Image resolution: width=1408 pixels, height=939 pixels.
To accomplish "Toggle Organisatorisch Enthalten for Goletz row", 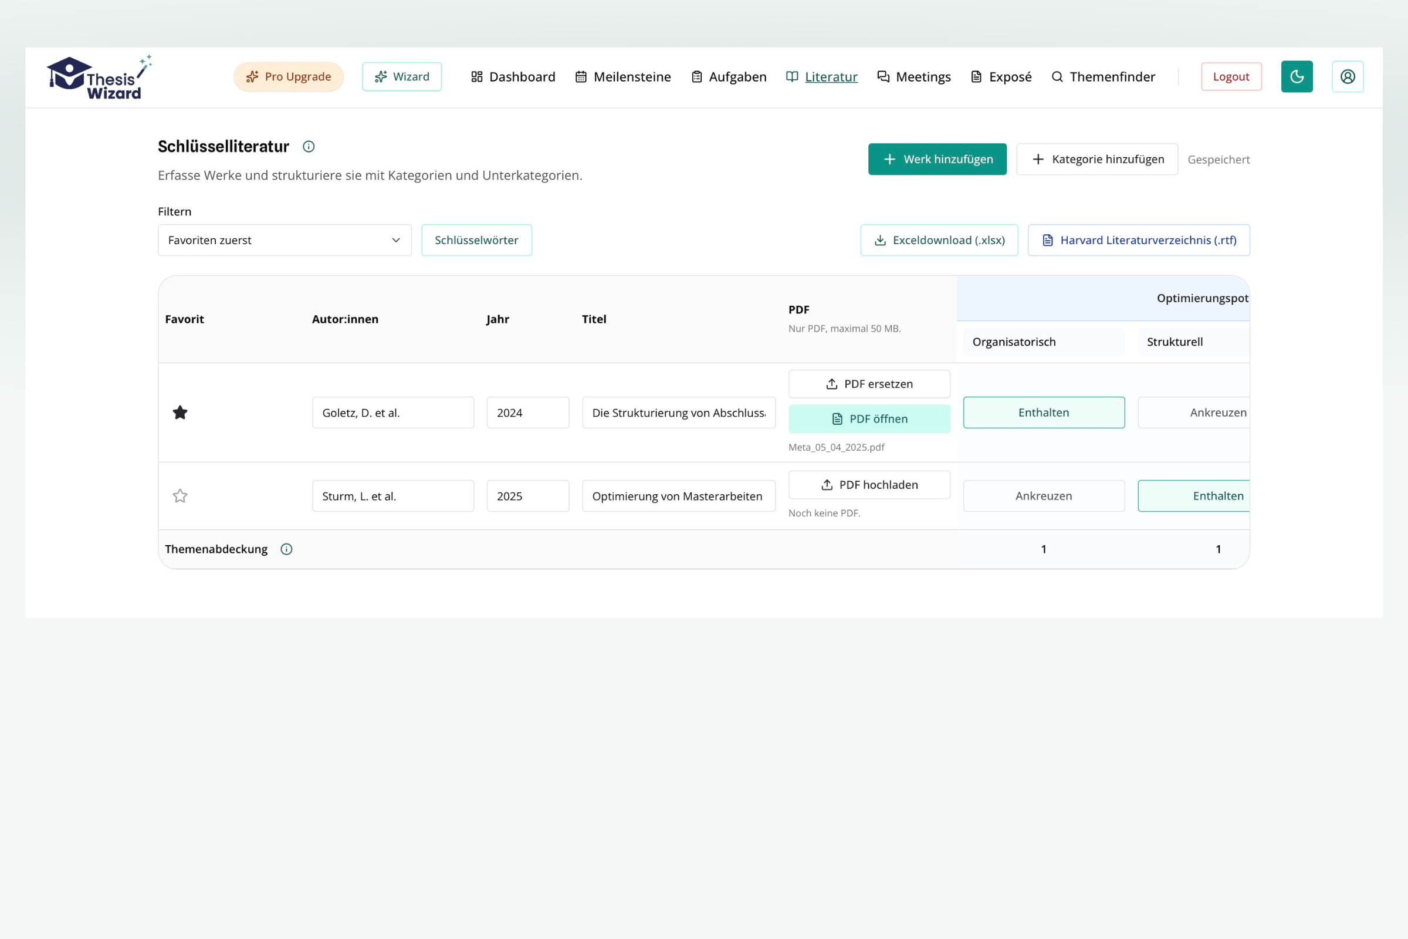I will click(x=1044, y=413).
